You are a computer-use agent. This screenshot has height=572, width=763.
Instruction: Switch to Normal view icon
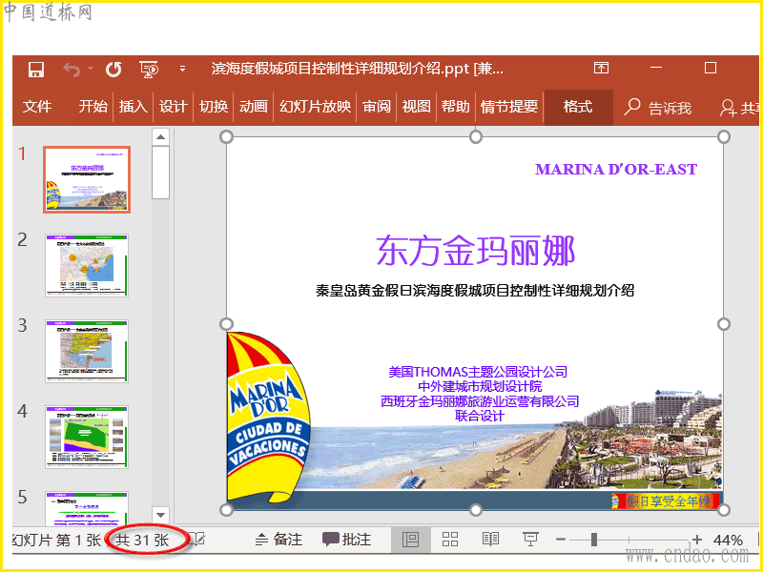[411, 540]
